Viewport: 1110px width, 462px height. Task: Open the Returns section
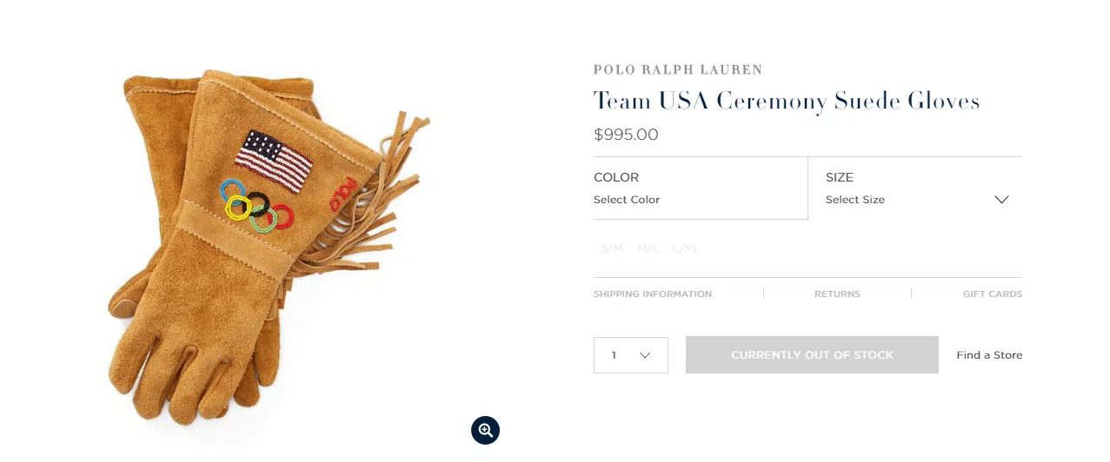click(x=837, y=294)
